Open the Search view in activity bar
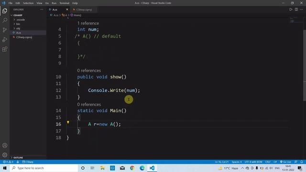The width and height of the screenshot is (306, 172). tap(5, 20)
